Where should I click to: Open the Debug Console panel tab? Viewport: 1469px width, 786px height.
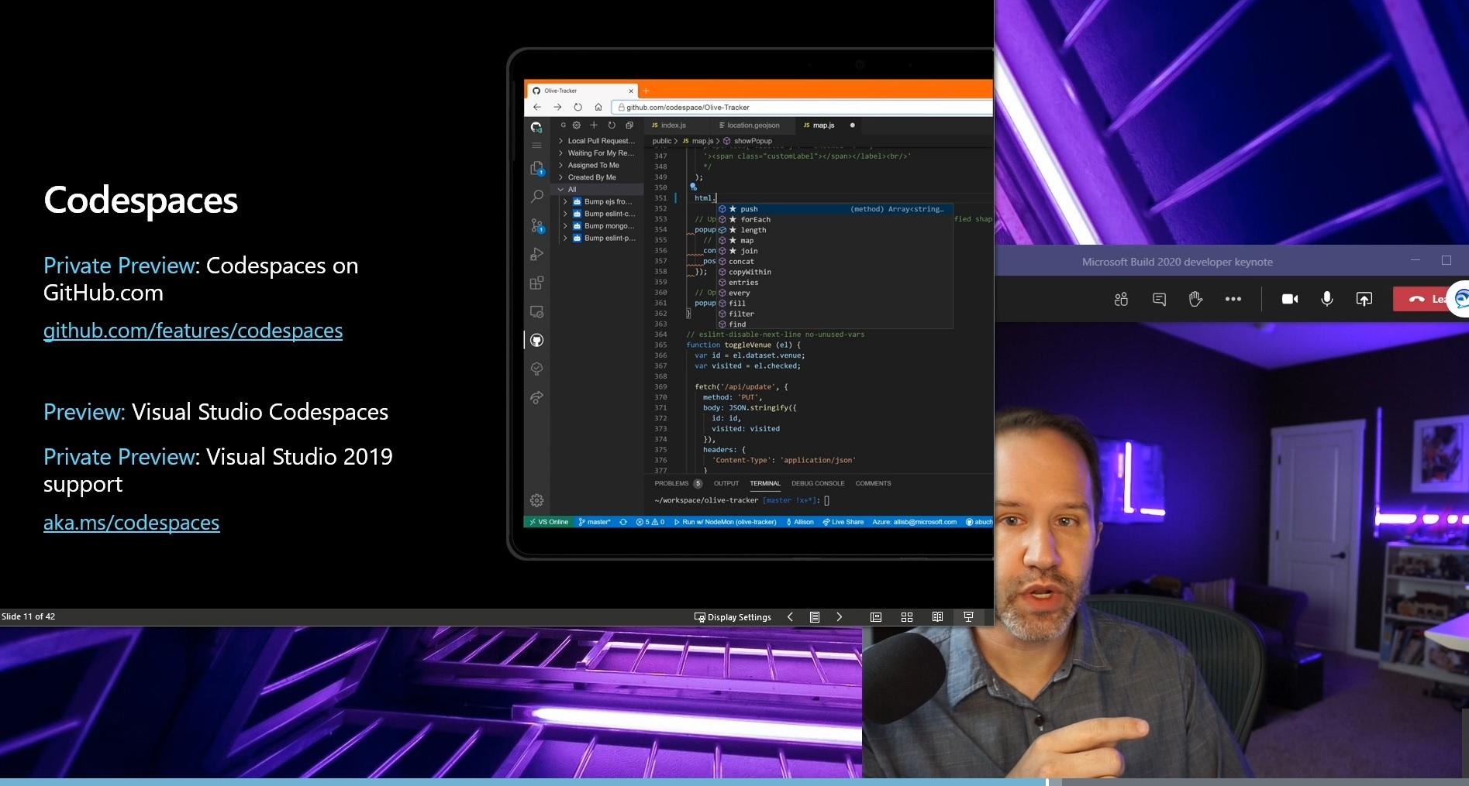tap(818, 483)
